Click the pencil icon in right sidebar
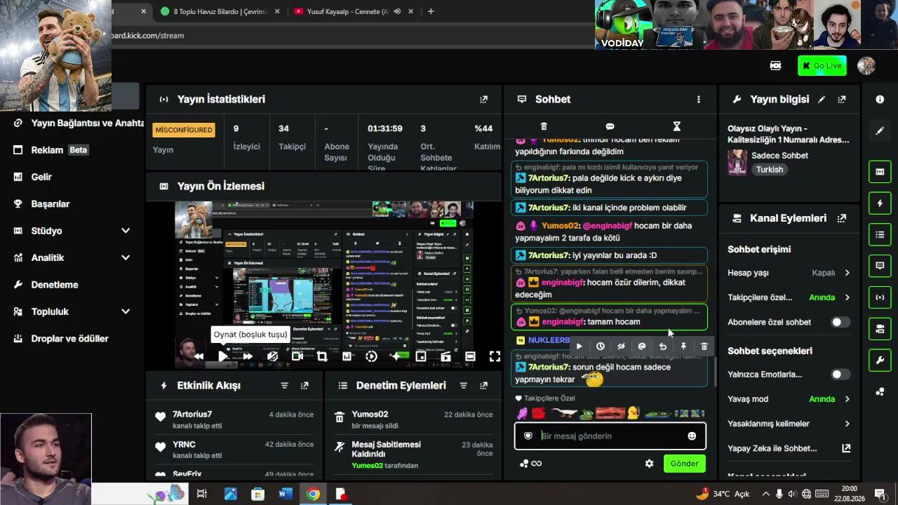This screenshot has height=505, width=898. point(880,131)
